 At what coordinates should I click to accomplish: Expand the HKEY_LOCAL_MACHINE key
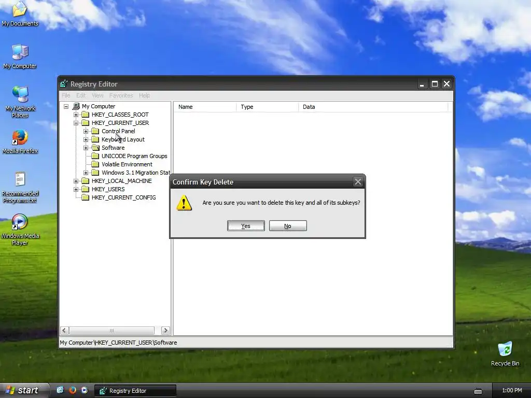[x=76, y=181]
